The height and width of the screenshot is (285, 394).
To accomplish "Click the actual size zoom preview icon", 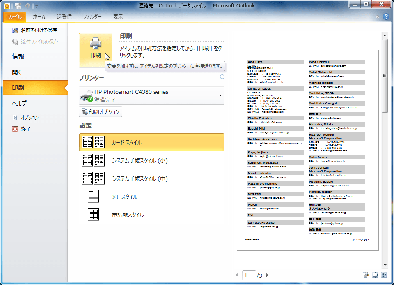I will point(366,275).
